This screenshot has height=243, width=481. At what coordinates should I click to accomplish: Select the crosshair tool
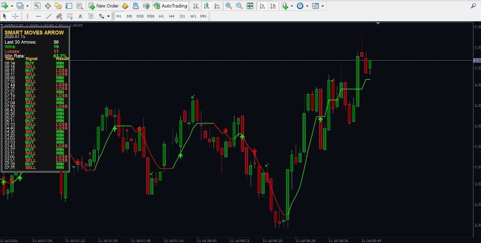(x=16, y=16)
